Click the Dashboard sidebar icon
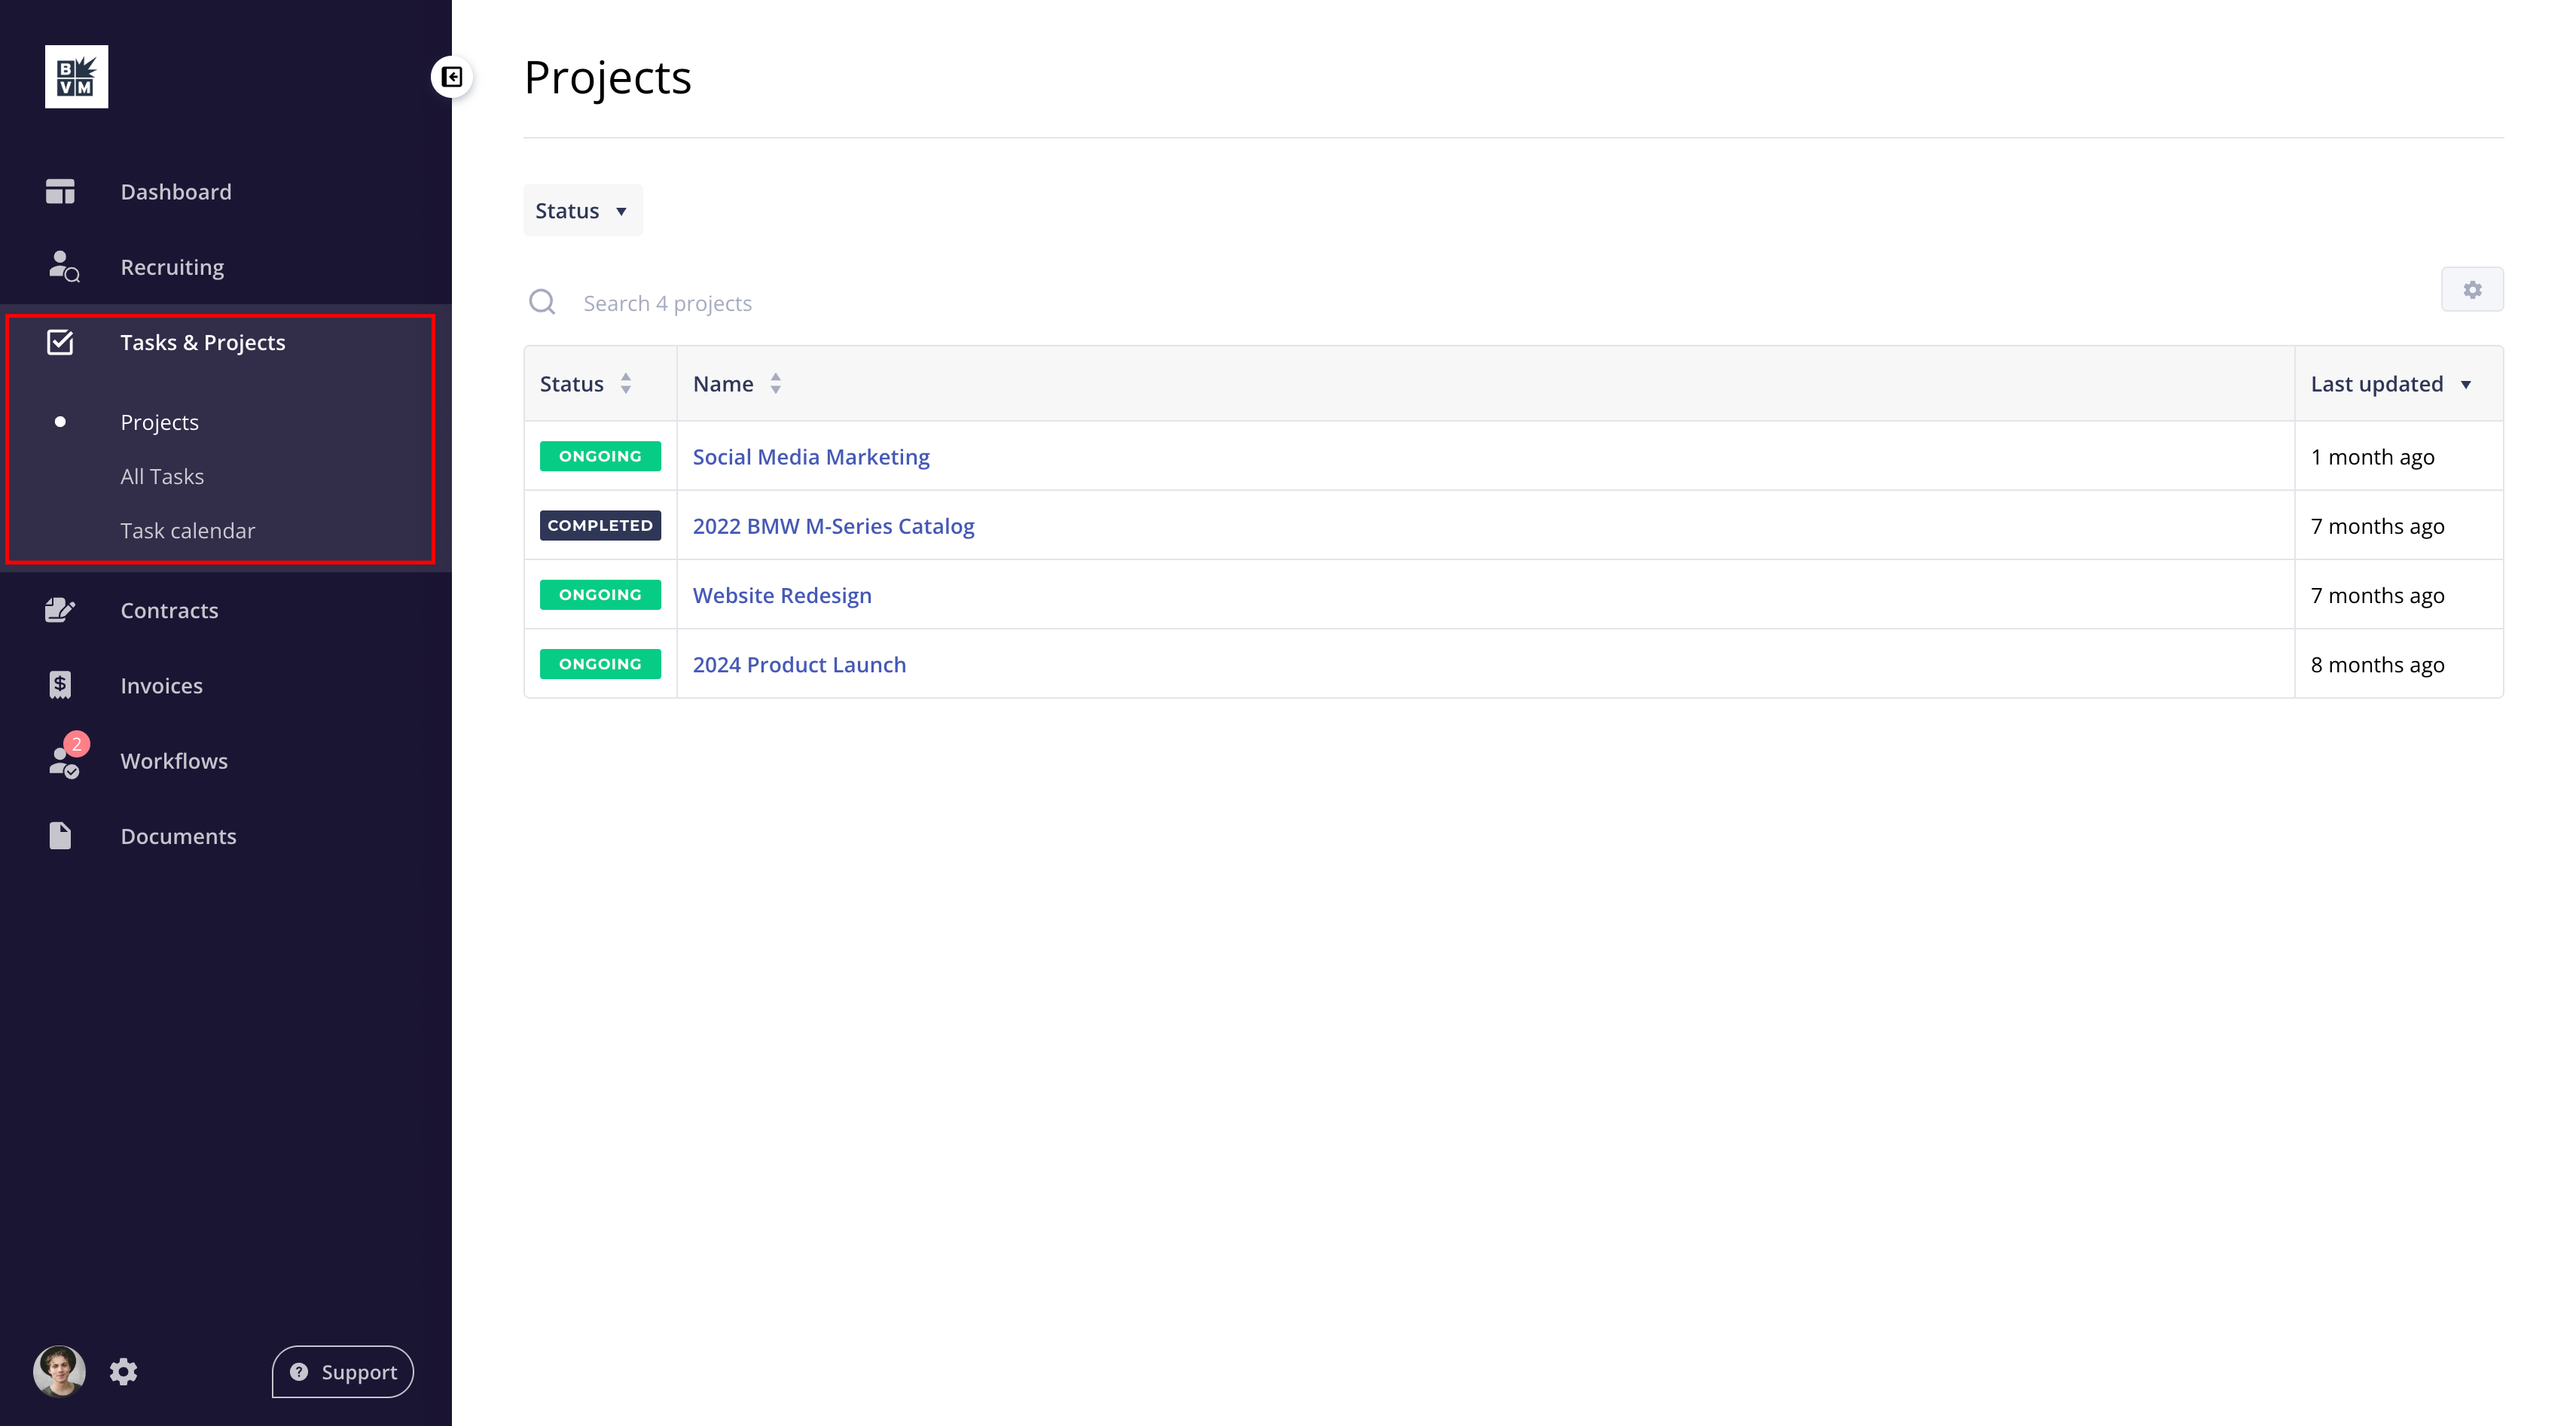This screenshot has width=2576, height=1426. [60, 191]
